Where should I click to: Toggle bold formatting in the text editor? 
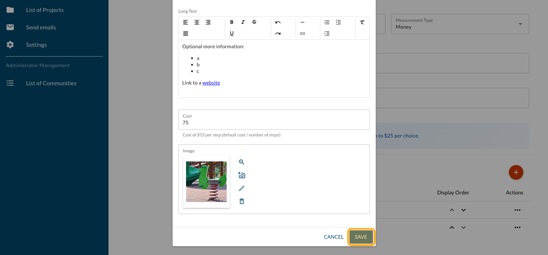pyautogui.click(x=232, y=22)
